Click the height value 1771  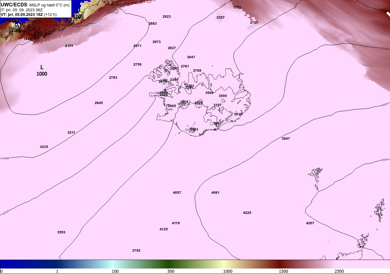click(237, 7)
